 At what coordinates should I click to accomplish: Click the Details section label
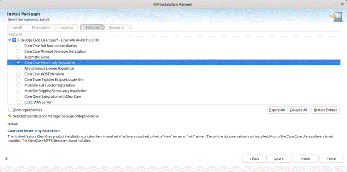click(13, 124)
